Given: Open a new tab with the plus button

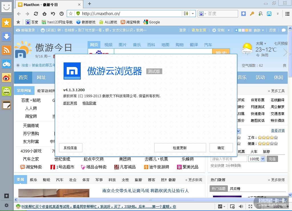Looking at the screenshot, I should (90, 4).
